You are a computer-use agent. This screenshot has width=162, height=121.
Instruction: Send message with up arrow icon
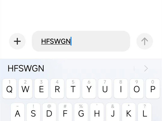[x=145, y=41]
